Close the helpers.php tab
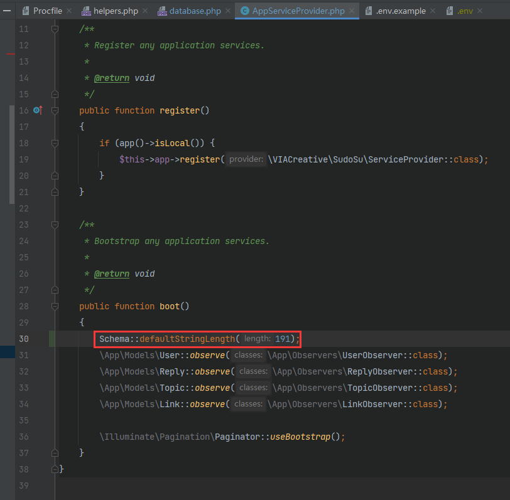The image size is (510, 500). point(144,11)
